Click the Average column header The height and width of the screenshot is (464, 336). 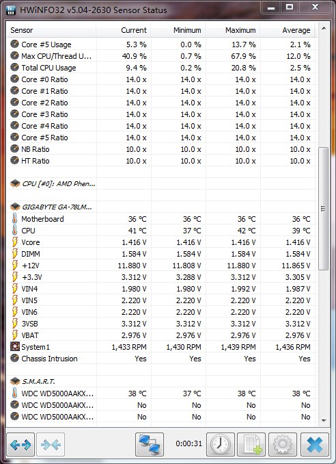click(287, 30)
